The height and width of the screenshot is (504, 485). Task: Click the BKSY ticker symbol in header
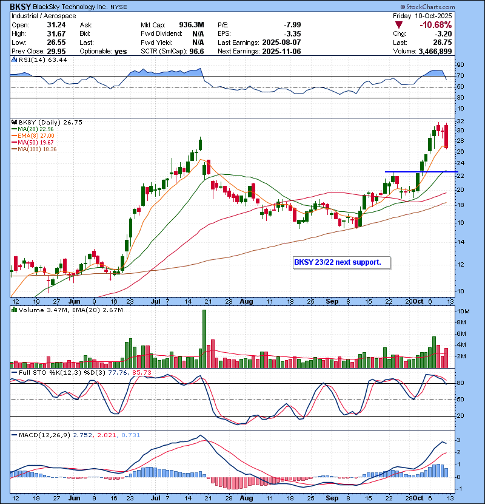(20, 7)
